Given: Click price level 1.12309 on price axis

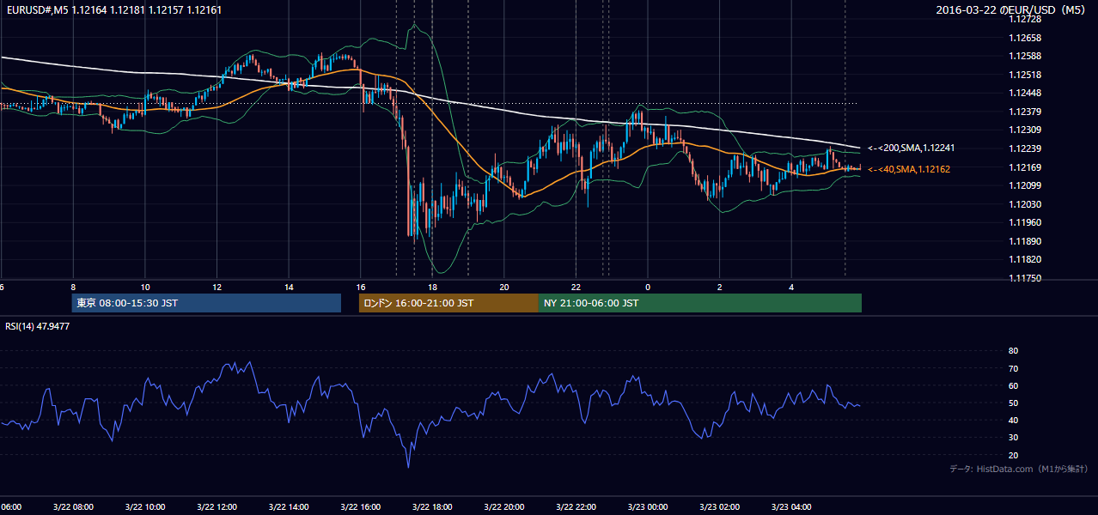Looking at the screenshot, I should click(1026, 130).
